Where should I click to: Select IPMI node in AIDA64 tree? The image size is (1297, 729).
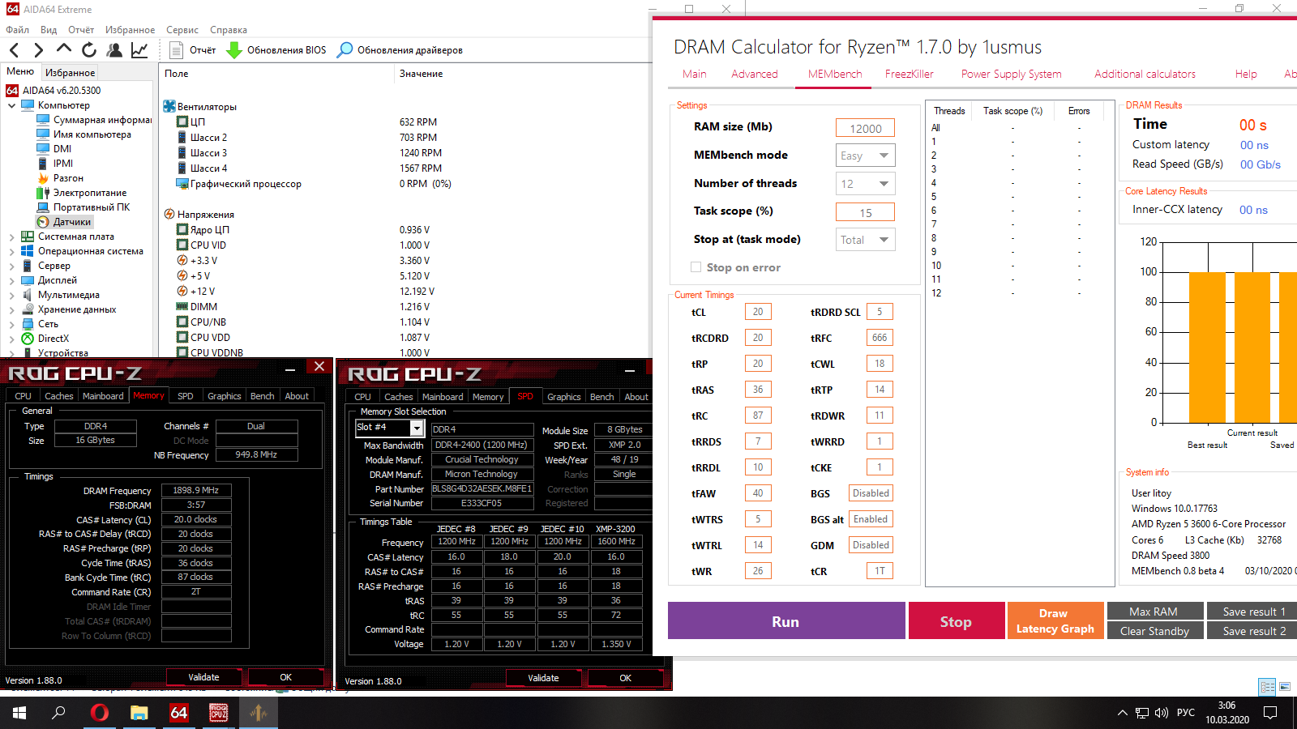click(55, 164)
